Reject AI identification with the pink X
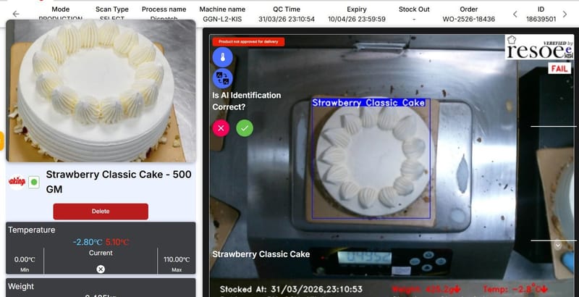Viewport: 579px width, 297px height. [221, 128]
